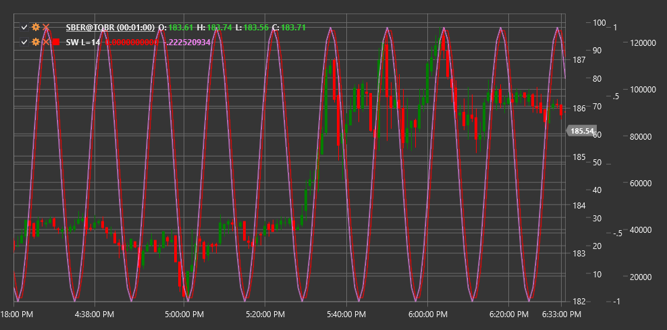
Task: Click the .5 sine wave axis label
Action: click(x=616, y=97)
